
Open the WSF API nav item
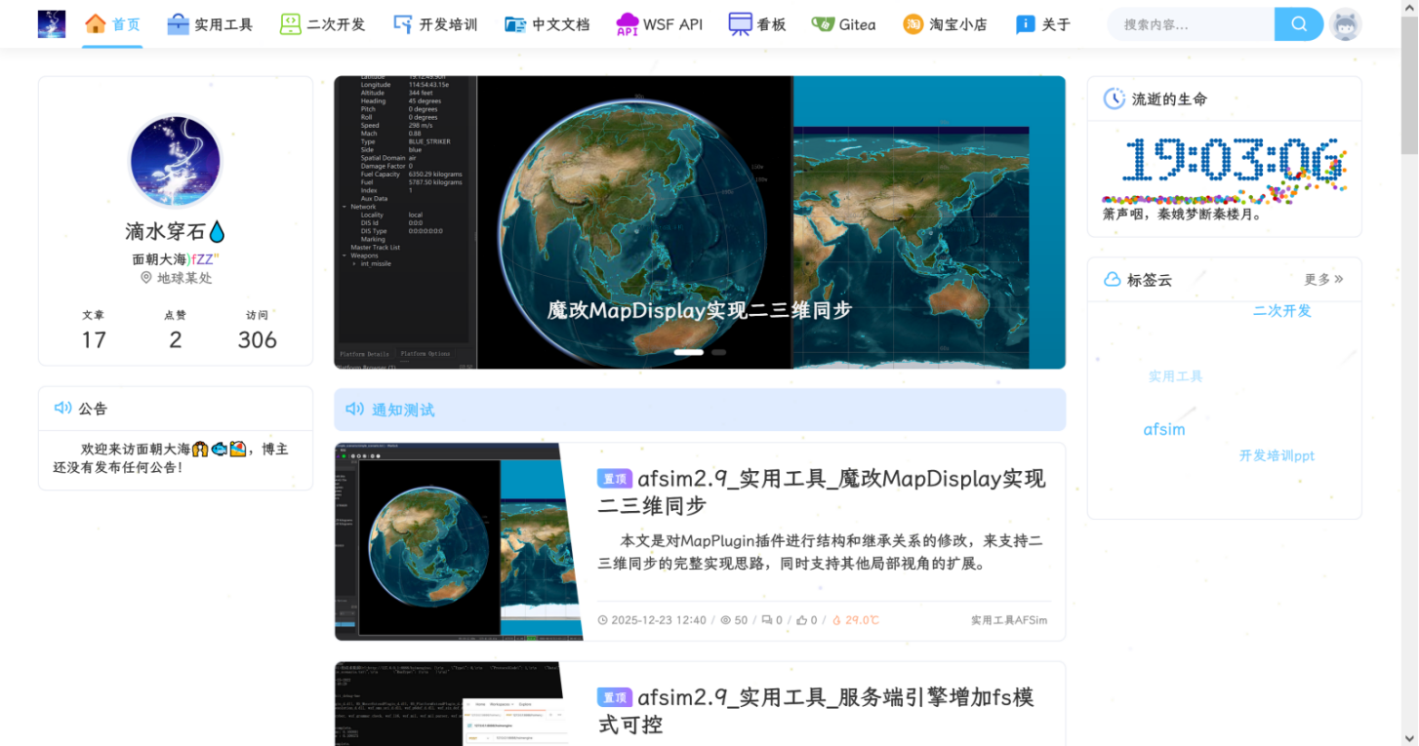[660, 24]
